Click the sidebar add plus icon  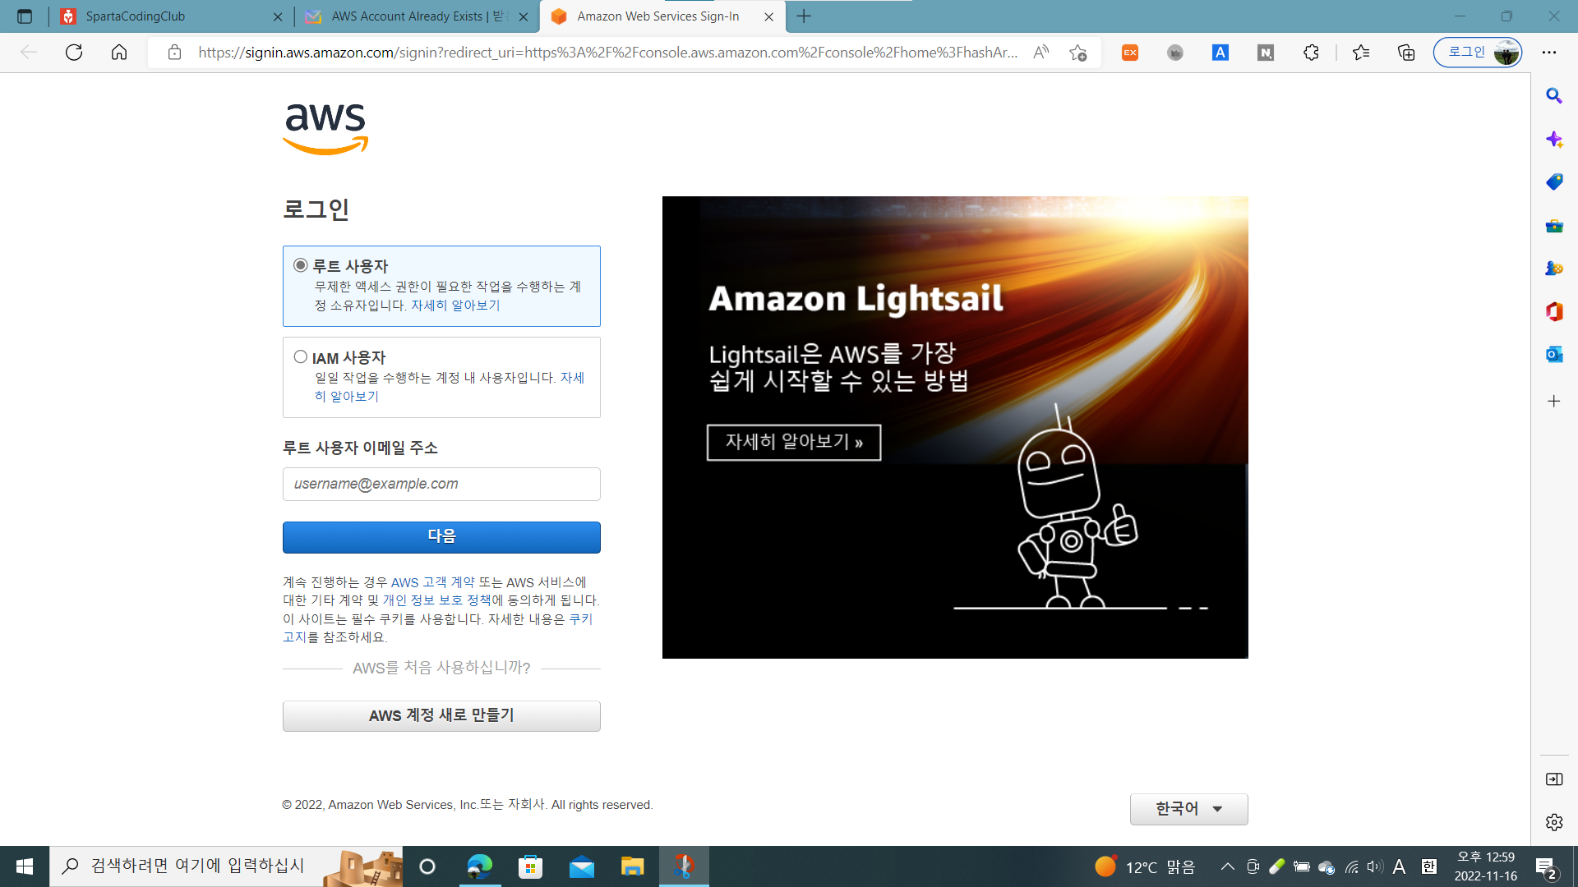[1554, 401]
